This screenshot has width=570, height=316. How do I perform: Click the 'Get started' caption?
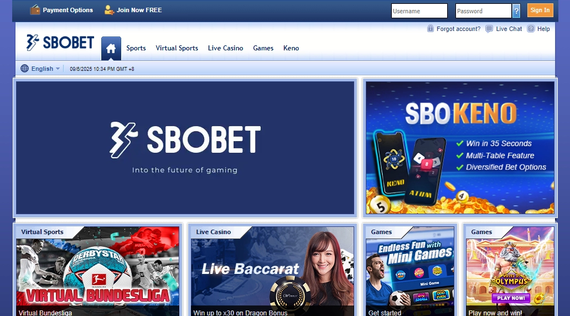click(385, 313)
